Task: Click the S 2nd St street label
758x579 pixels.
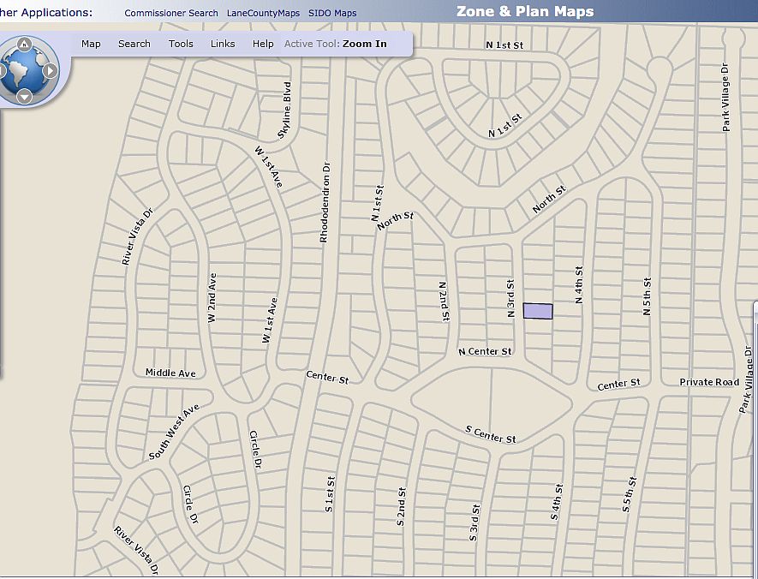Action: (401, 506)
